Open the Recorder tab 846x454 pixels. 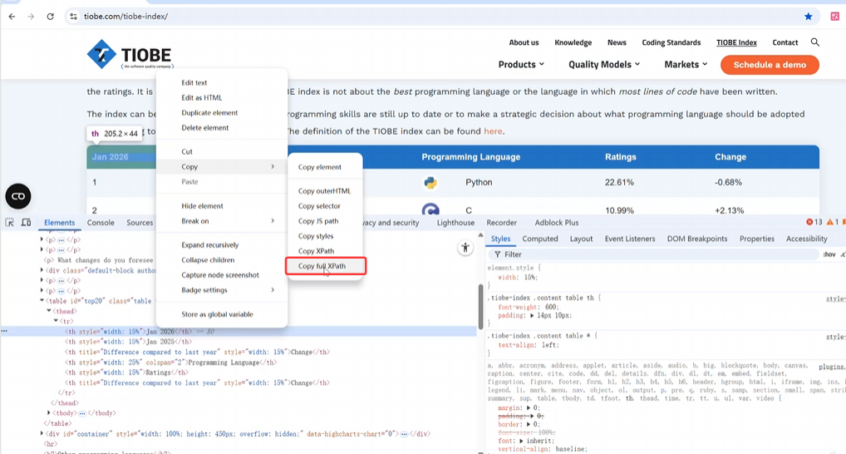click(x=501, y=222)
